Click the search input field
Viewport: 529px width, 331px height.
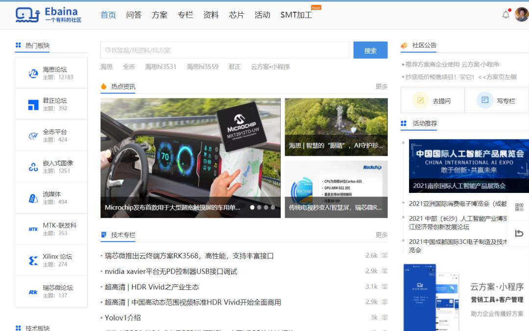tap(225, 50)
